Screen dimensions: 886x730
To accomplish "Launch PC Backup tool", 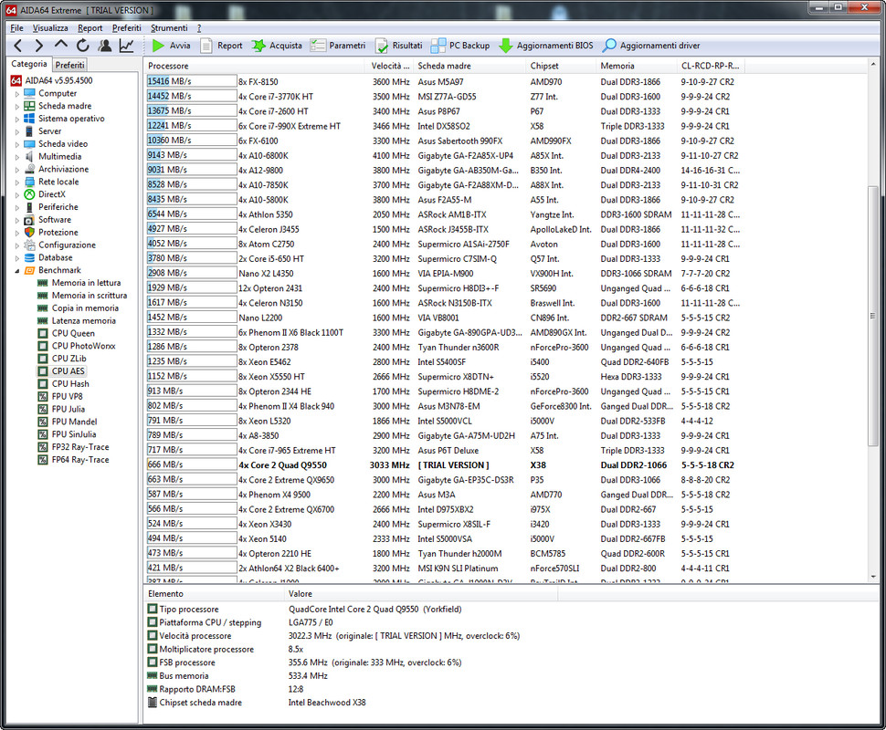I will [460, 46].
